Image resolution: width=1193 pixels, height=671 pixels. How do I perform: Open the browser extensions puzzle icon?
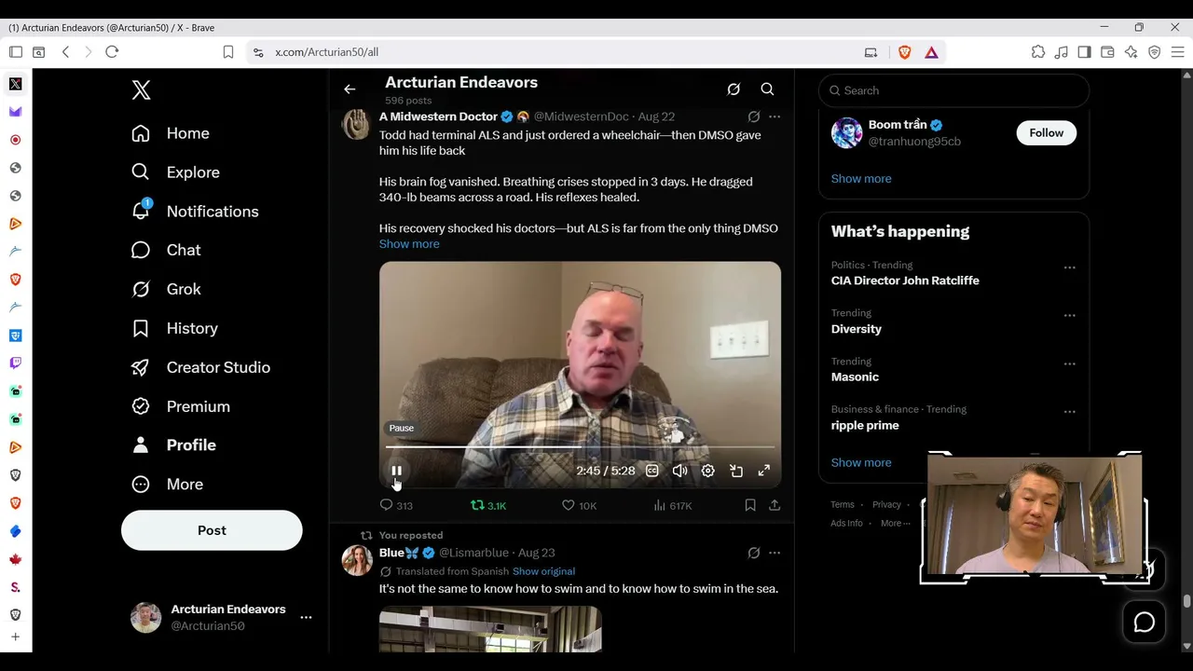tap(1038, 52)
